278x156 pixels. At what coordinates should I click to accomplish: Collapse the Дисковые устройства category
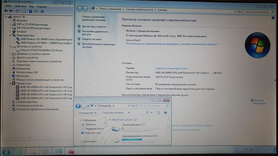10,47
